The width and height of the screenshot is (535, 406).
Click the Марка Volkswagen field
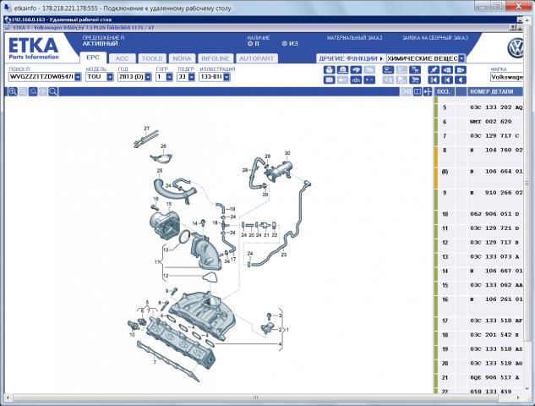click(x=506, y=77)
